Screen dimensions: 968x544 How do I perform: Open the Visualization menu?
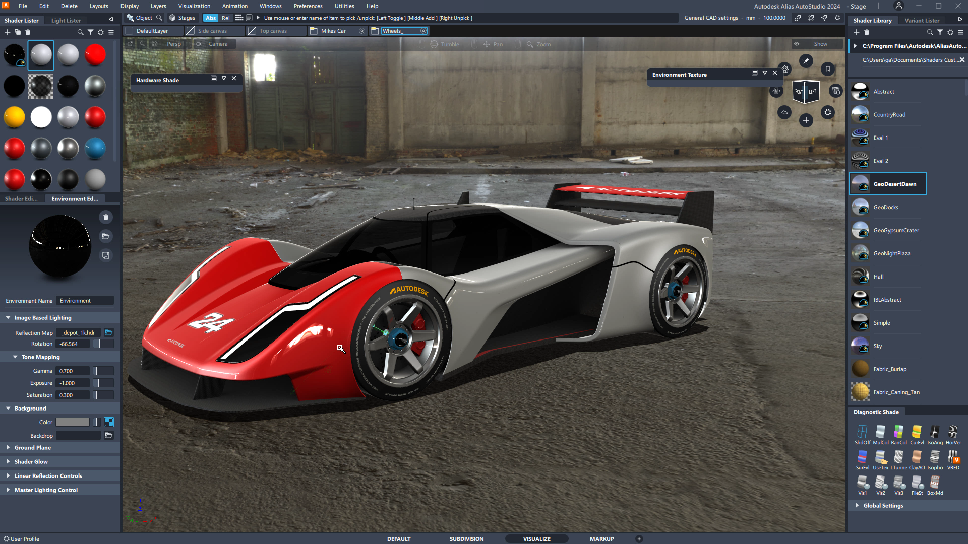(x=194, y=6)
